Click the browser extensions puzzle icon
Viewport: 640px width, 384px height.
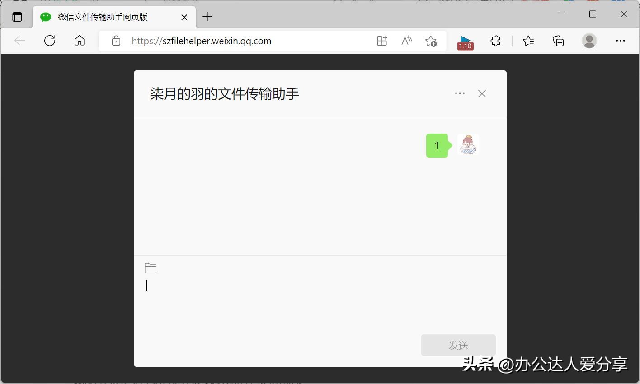coord(495,41)
